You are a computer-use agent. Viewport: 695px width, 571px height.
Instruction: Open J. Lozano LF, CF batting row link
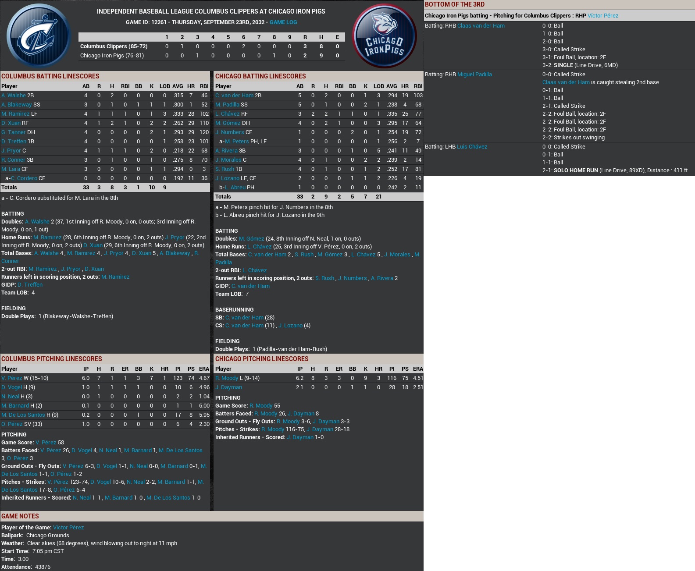(227, 178)
